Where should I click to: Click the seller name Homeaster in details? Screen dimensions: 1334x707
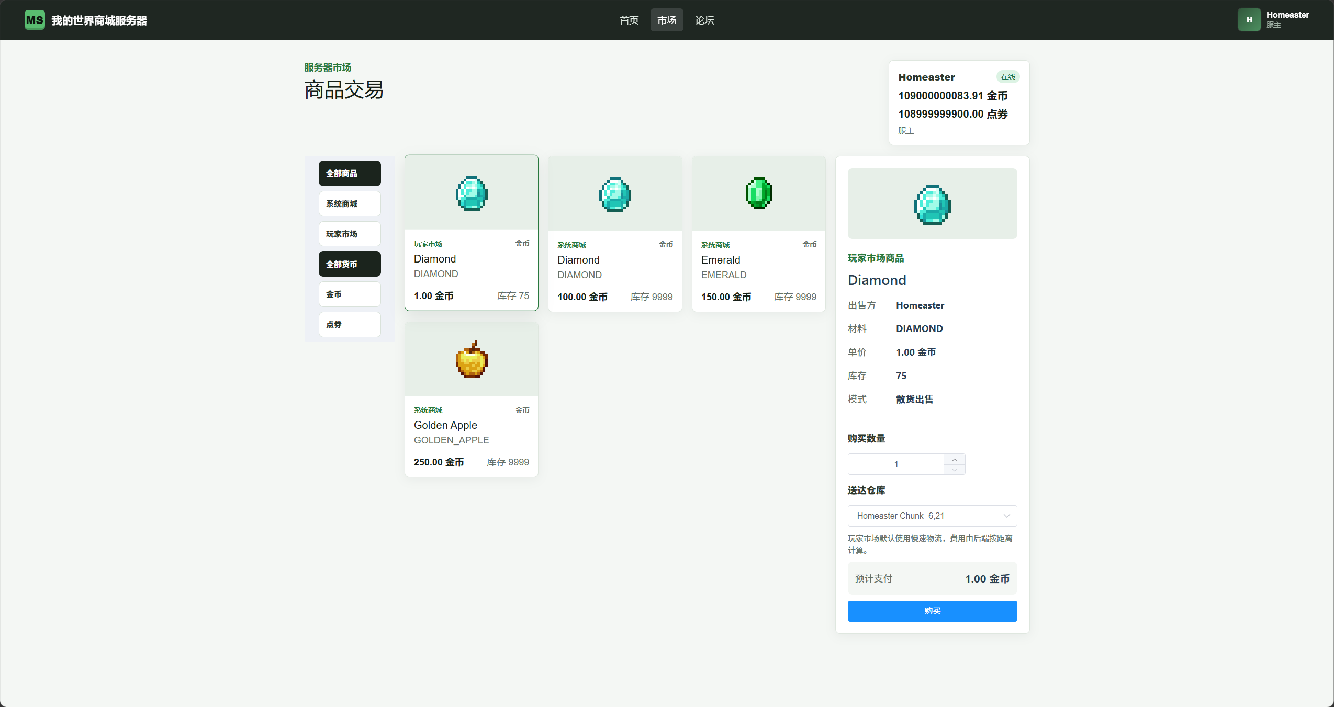click(x=920, y=305)
